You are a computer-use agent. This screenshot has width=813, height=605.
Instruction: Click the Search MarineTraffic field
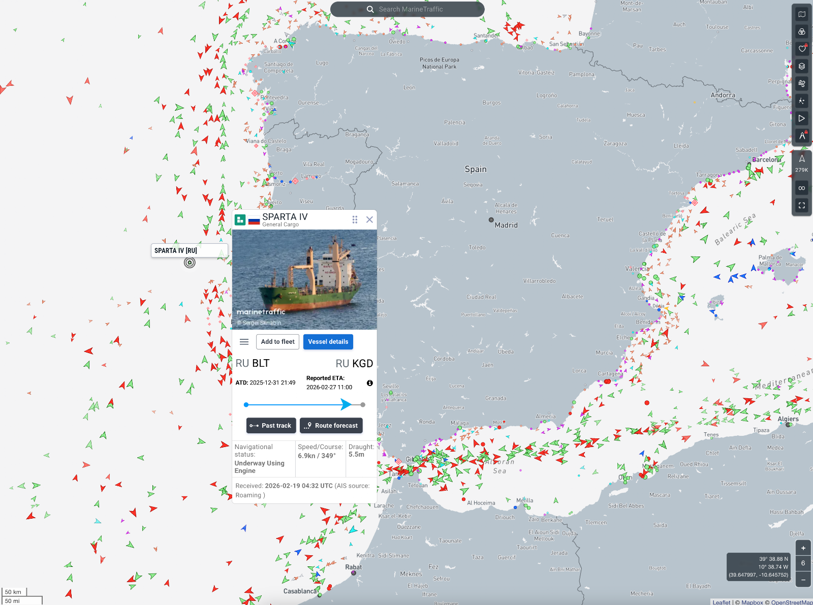[x=408, y=9]
